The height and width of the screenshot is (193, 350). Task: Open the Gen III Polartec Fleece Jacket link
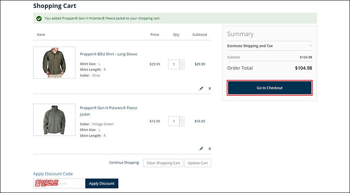click(108, 111)
